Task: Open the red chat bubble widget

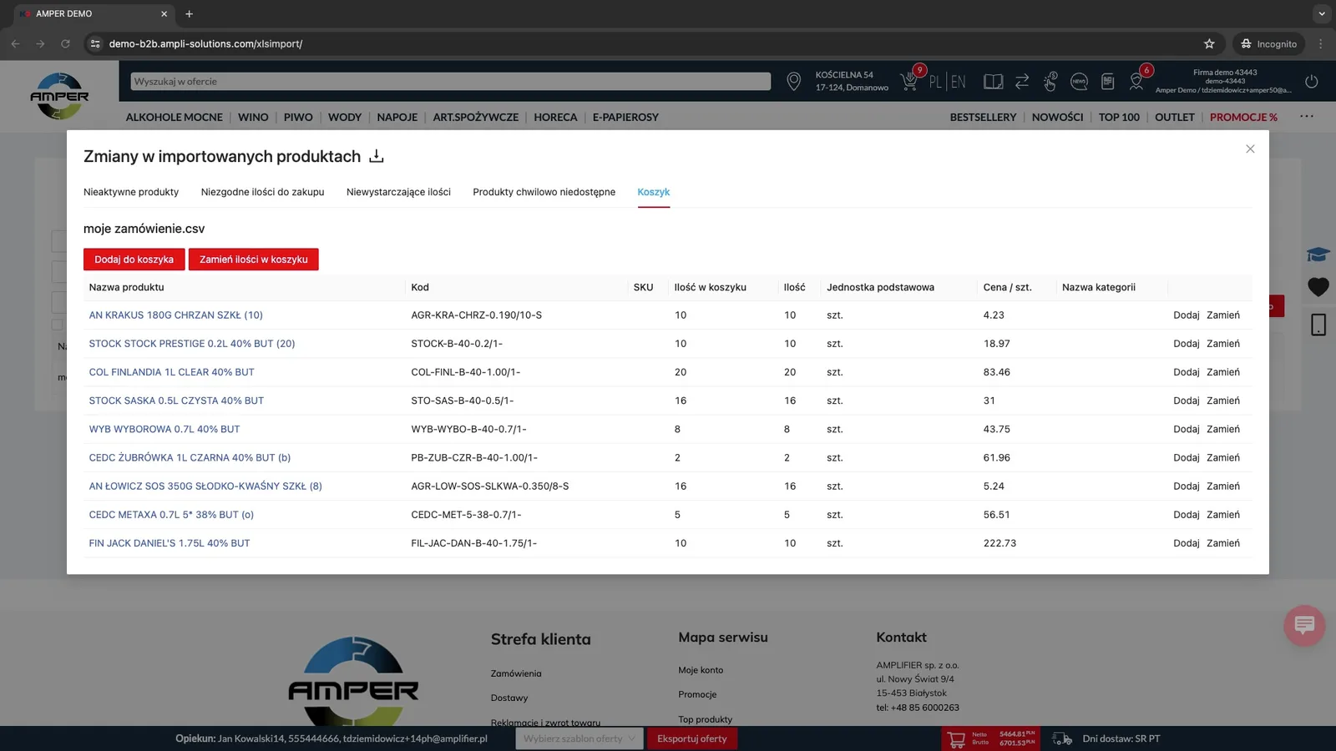Action: tap(1304, 625)
